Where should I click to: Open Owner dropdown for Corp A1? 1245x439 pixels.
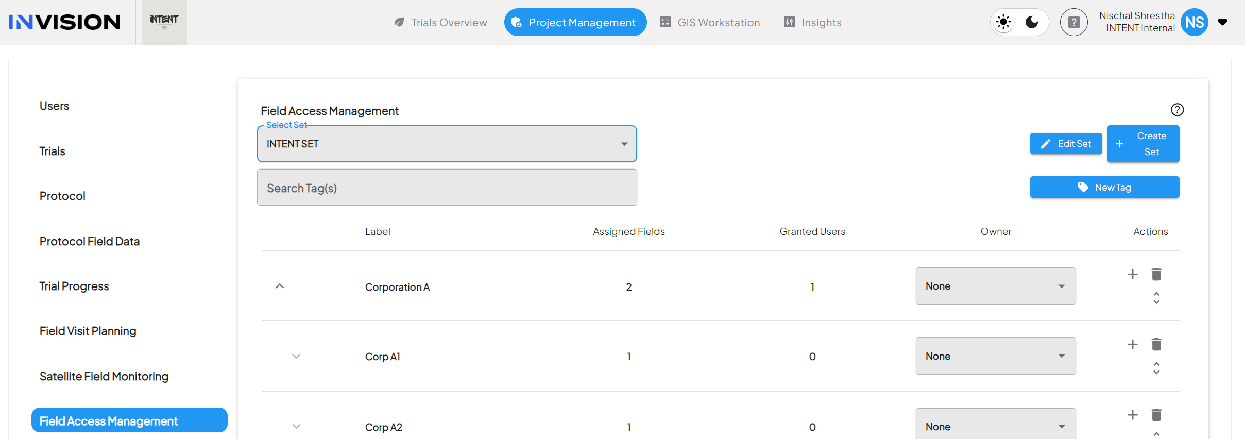coord(995,356)
